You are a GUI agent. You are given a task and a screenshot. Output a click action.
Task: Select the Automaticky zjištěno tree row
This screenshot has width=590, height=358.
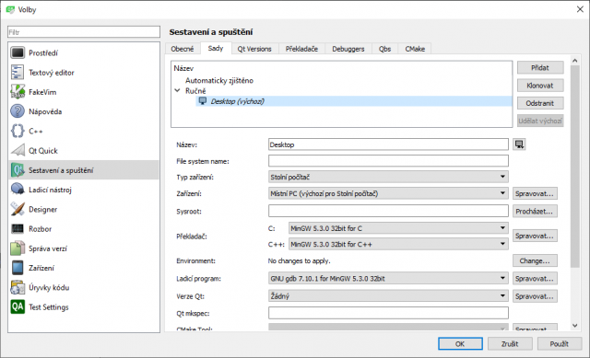pos(219,80)
